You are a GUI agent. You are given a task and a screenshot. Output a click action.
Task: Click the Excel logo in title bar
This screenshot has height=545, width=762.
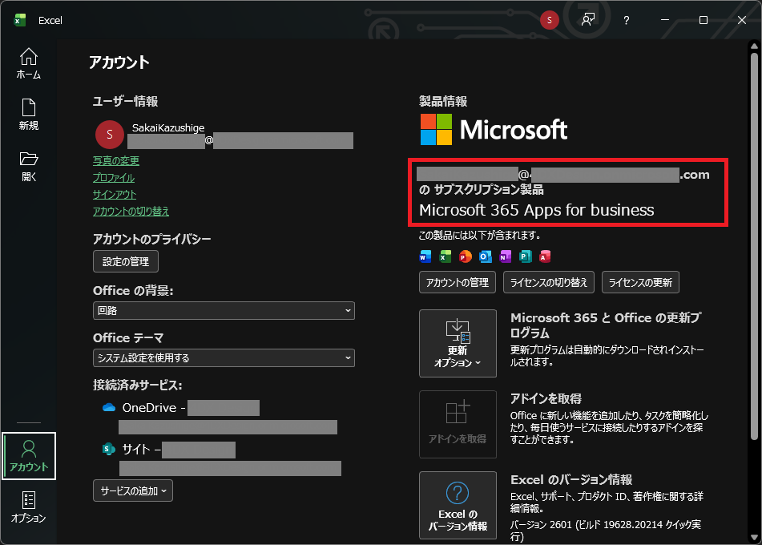point(20,20)
